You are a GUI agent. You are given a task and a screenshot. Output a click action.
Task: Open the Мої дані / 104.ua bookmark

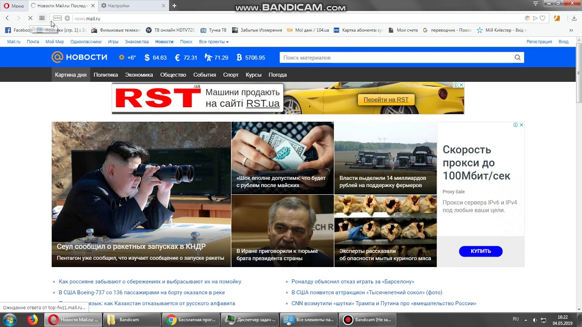pos(308,30)
